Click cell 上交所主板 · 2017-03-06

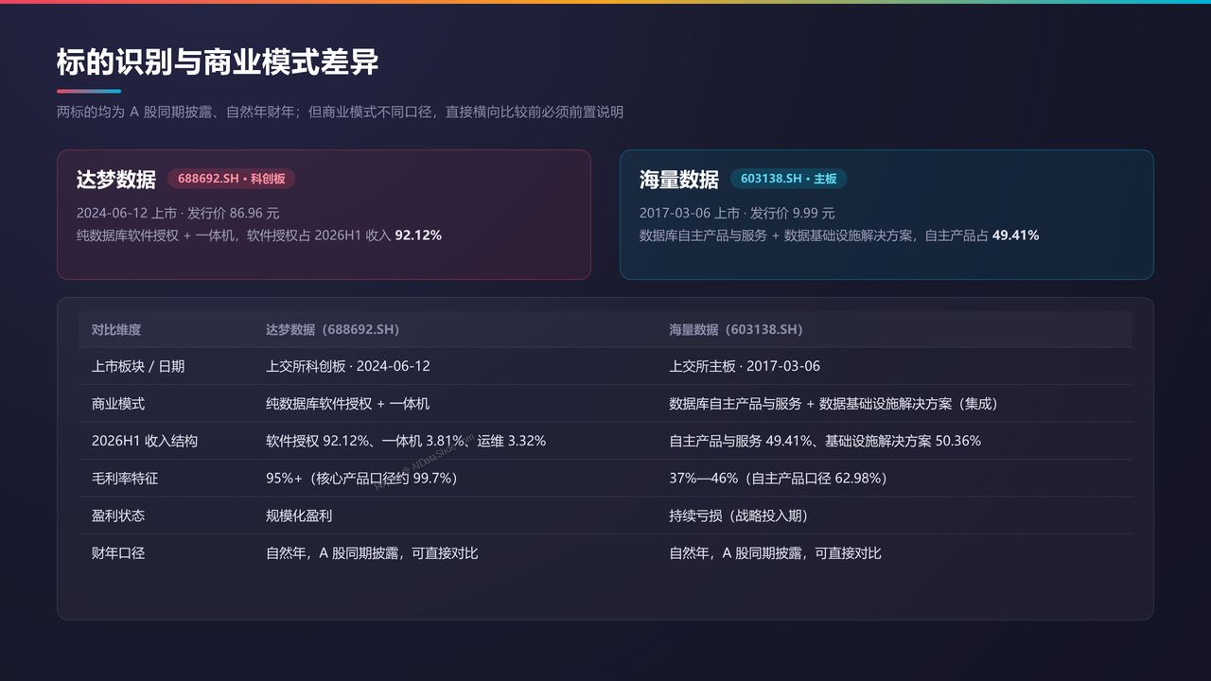click(x=745, y=366)
